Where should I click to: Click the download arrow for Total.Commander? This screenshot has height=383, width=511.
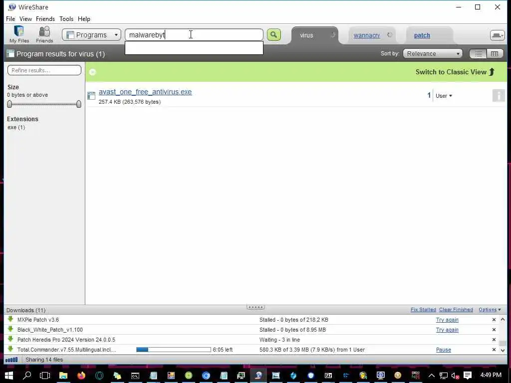coord(10,349)
